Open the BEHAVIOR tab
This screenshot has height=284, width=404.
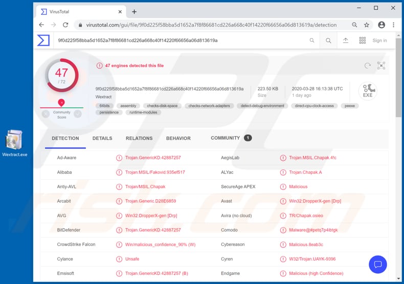point(178,138)
